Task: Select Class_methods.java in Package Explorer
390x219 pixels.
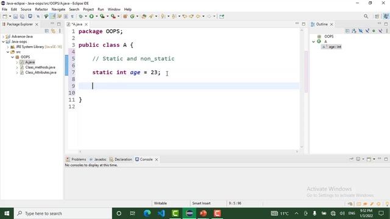Action: click(38, 68)
